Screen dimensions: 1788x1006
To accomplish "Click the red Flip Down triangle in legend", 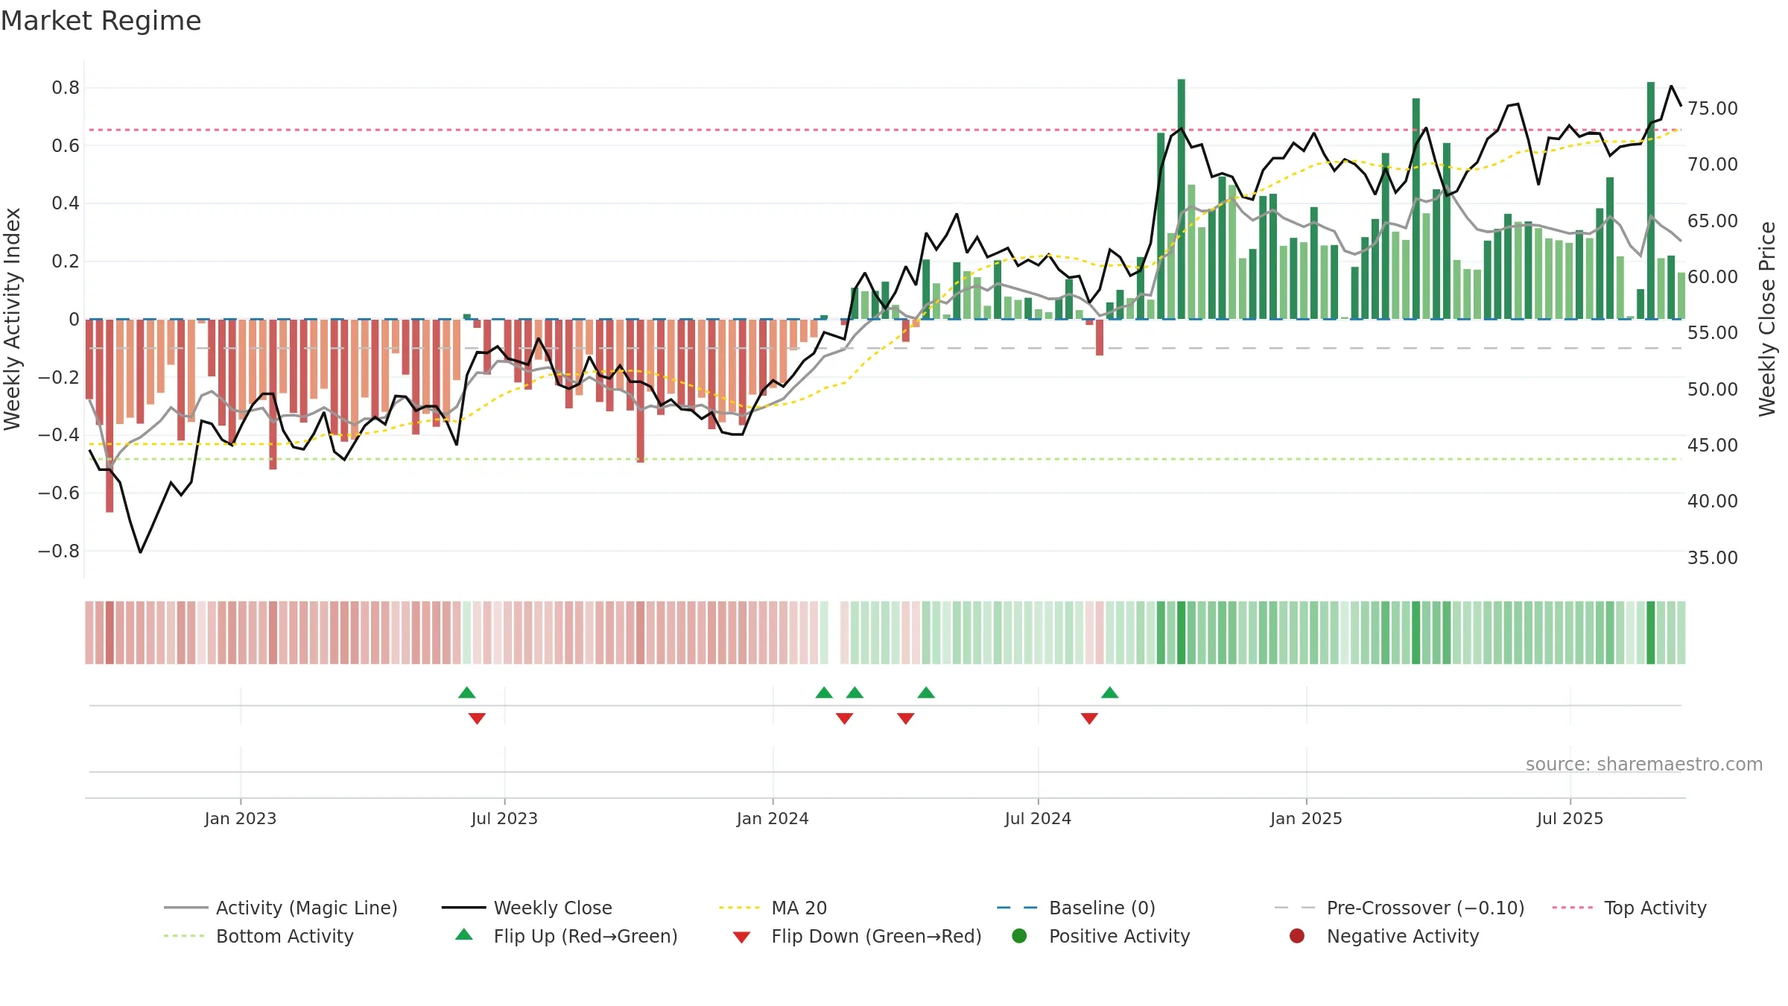I will click(x=741, y=937).
